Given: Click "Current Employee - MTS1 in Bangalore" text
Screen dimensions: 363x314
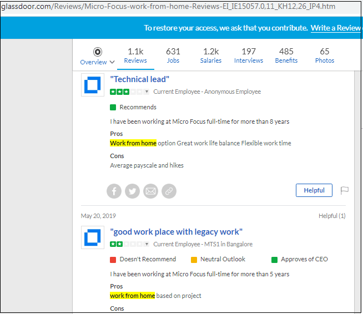Looking at the screenshot, I should 203,244.
